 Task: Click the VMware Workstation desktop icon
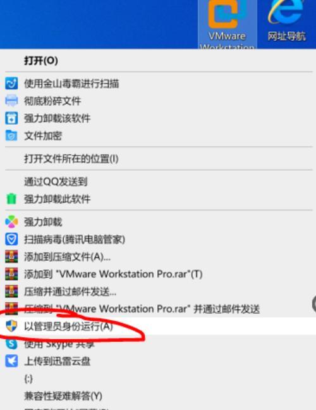pos(227,23)
